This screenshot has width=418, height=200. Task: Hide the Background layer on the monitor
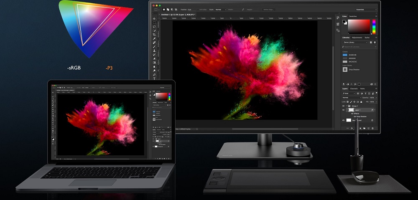pos(344,120)
